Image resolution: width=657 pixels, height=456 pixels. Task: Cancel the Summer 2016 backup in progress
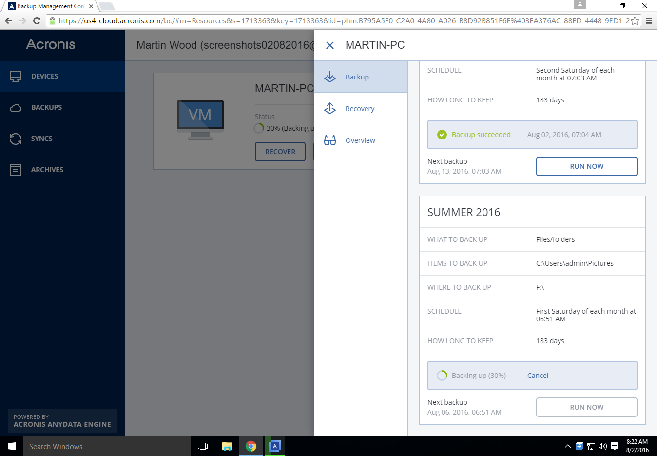pos(538,376)
